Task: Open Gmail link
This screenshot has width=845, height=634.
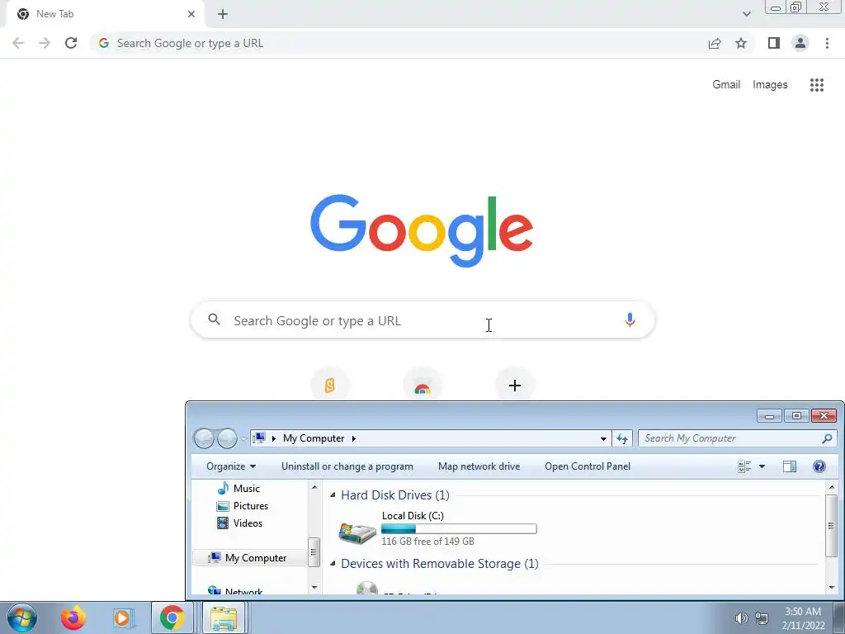Action: tap(726, 85)
